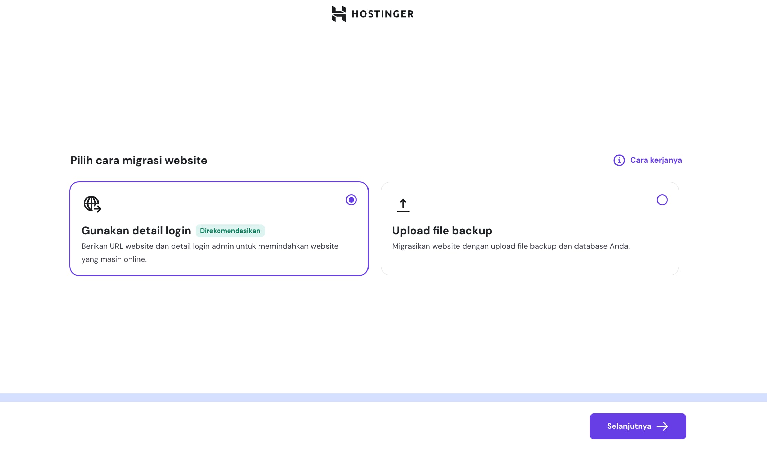Open the Cara kerjanya link
767x450 pixels.
click(x=656, y=160)
